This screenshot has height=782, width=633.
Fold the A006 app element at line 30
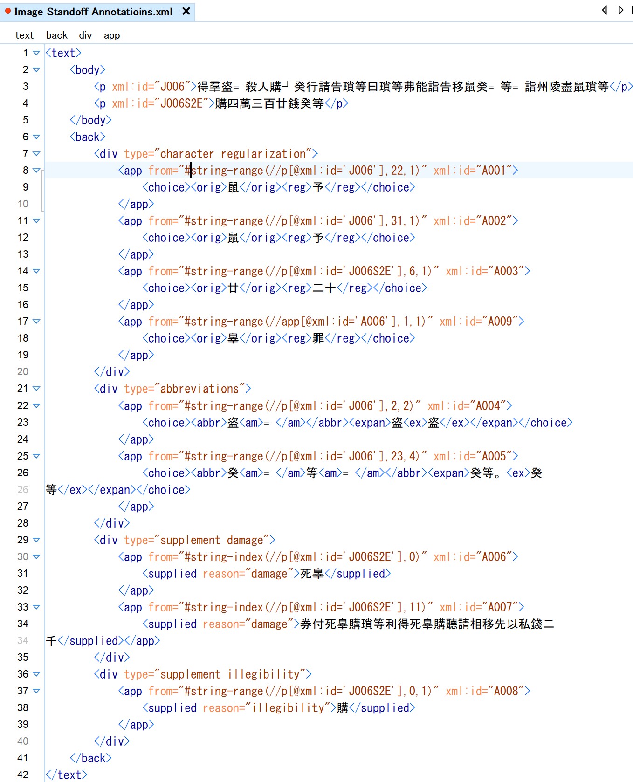click(x=36, y=557)
